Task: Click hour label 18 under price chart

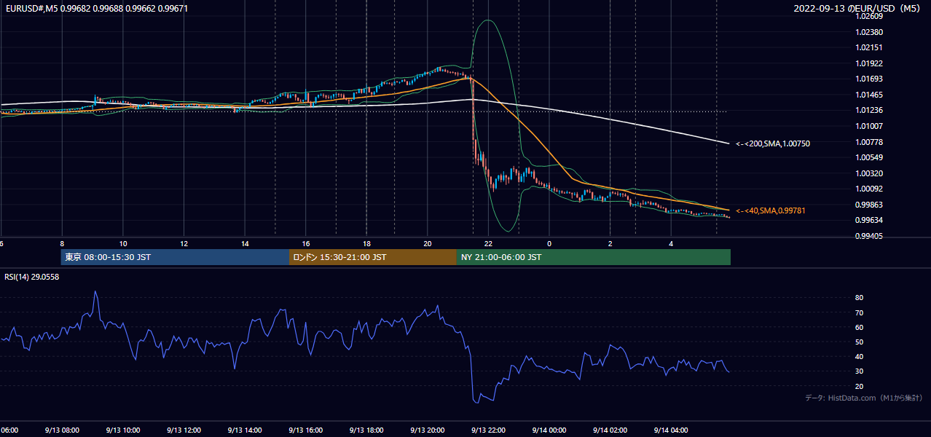Action: [367, 244]
